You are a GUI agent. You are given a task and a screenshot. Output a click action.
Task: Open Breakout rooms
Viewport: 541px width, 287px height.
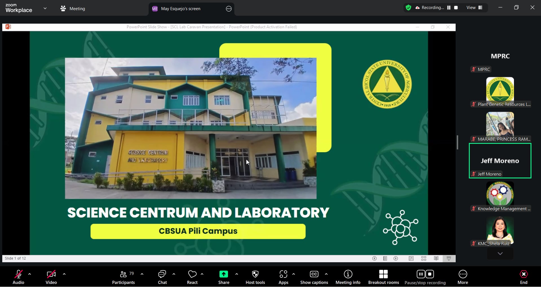coord(383,277)
